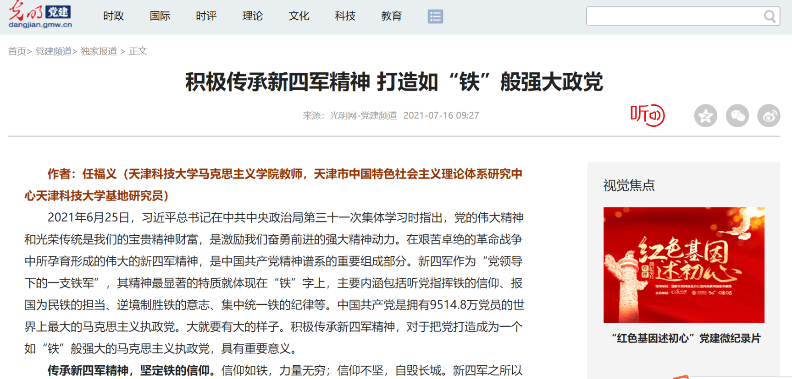The height and width of the screenshot is (379, 792).
Task: Open the “红色基因述初心”党建微纪录片 caption link
Action: click(x=686, y=338)
